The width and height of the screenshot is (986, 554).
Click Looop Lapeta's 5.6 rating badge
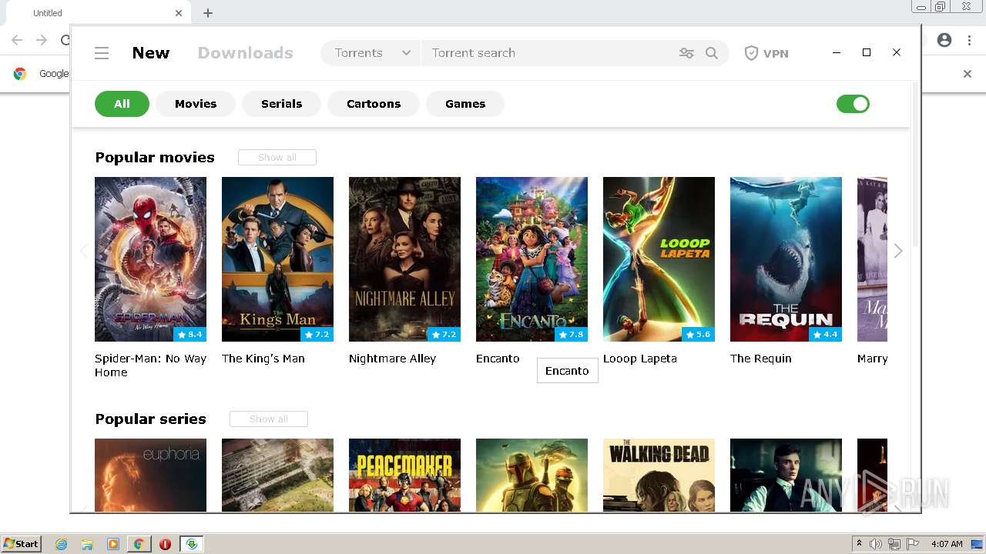[698, 335]
